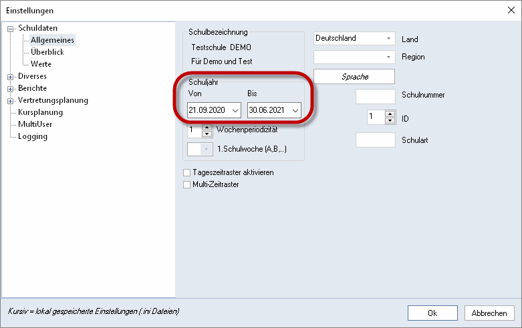The width and height of the screenshot is (522, 328).
Task: Open the Land dropdown showing Deutschland
Action: [388, 38]
